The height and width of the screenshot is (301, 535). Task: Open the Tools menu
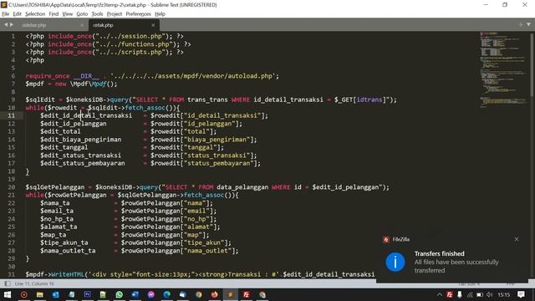click(97, 14)
